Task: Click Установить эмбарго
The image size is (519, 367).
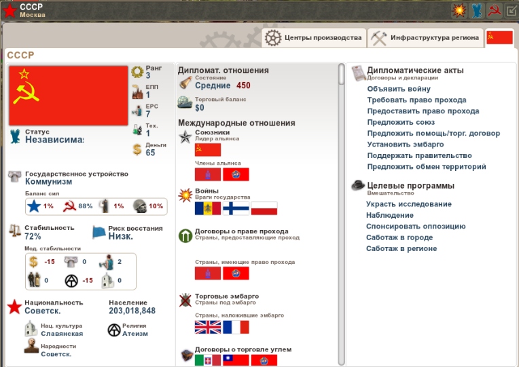Action: tap(405, 144)
